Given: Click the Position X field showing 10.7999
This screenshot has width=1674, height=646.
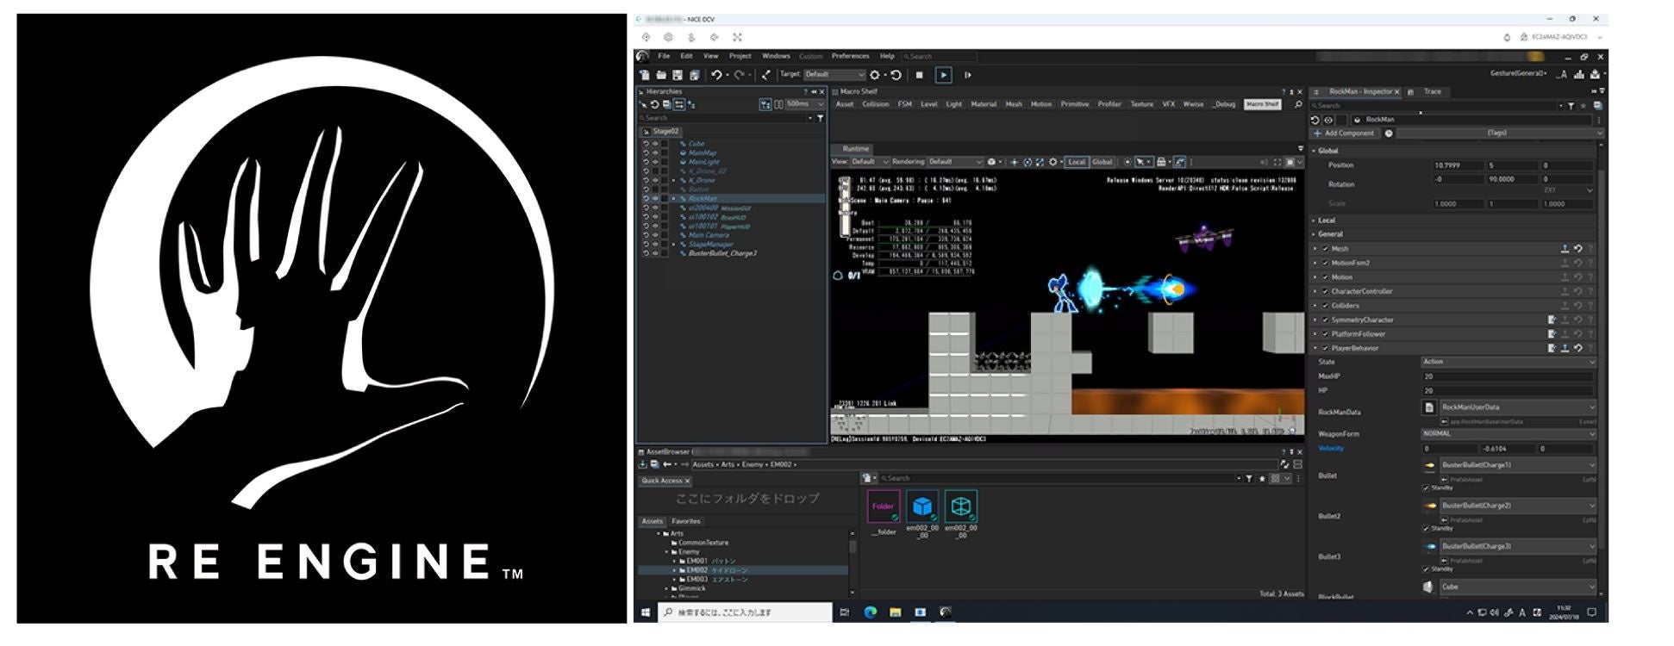Looking at the screenshot, I should (1457, 165).
